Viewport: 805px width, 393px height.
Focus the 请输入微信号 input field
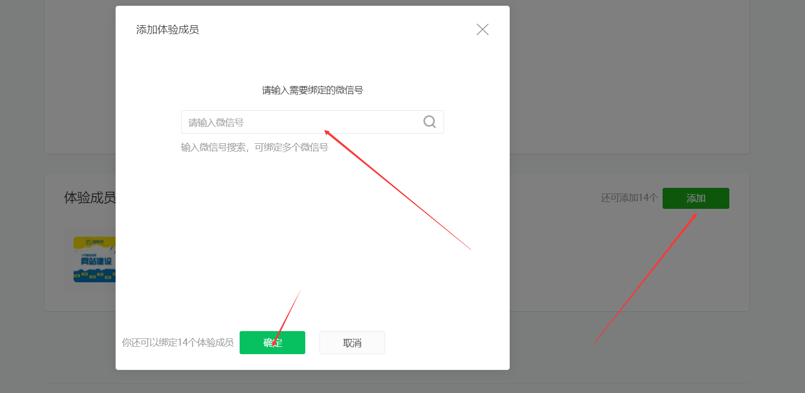(312, 122)
